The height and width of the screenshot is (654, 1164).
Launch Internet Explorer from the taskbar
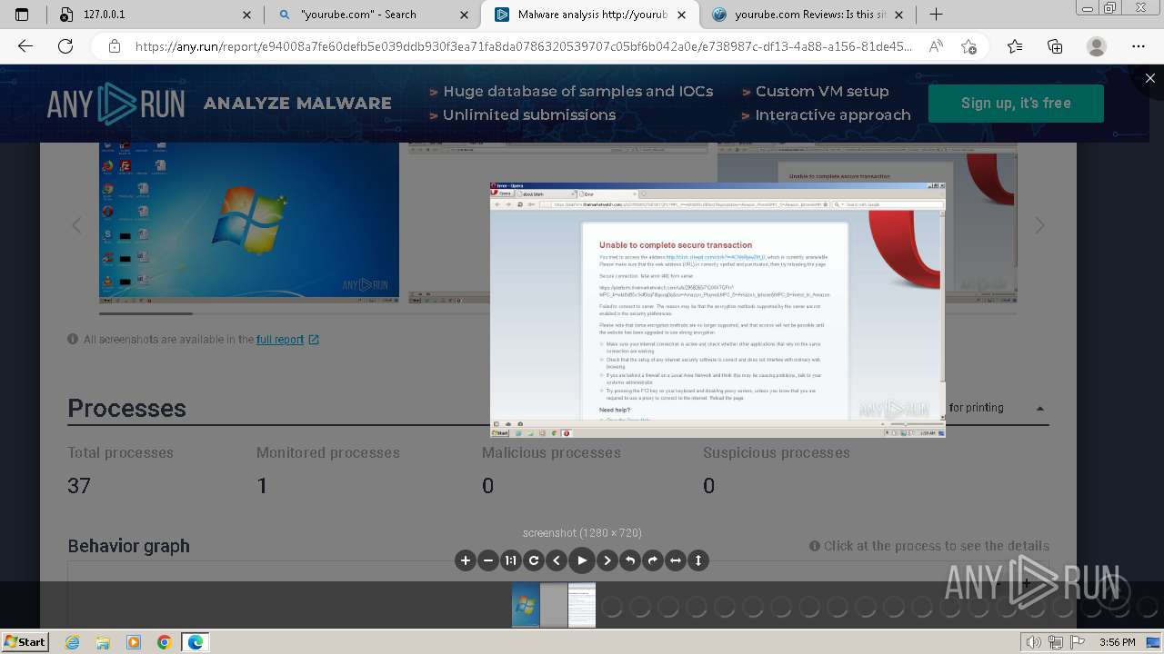(73, 642)
